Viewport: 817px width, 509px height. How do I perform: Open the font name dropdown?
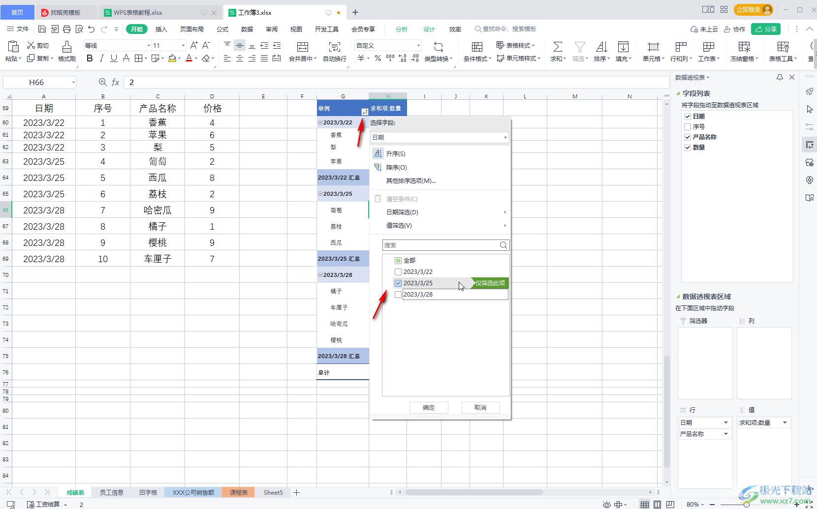tap(149, 45)
